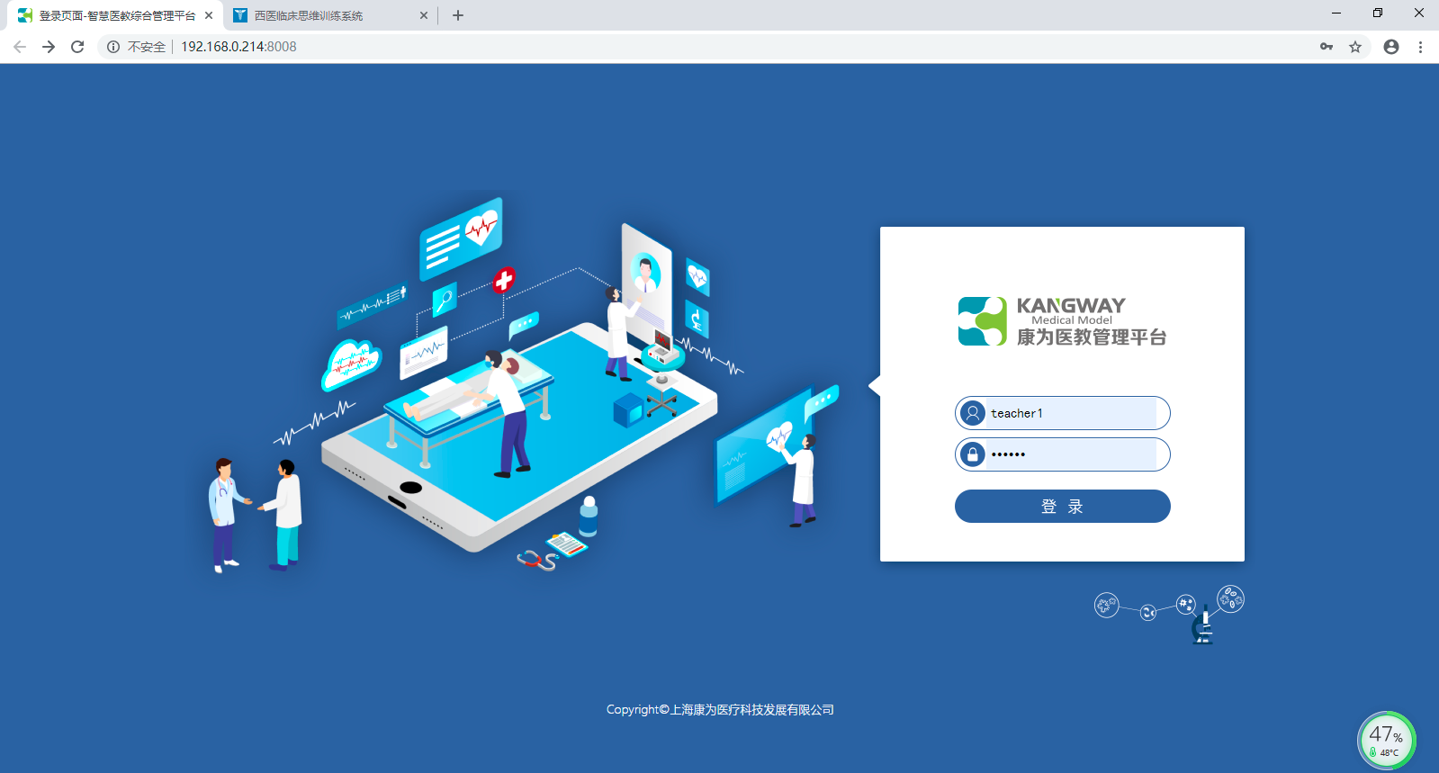This screenshot has width=1439, height=773.
Task: Open Chrome's three-dot menu
Action: tap(1420, 47)
